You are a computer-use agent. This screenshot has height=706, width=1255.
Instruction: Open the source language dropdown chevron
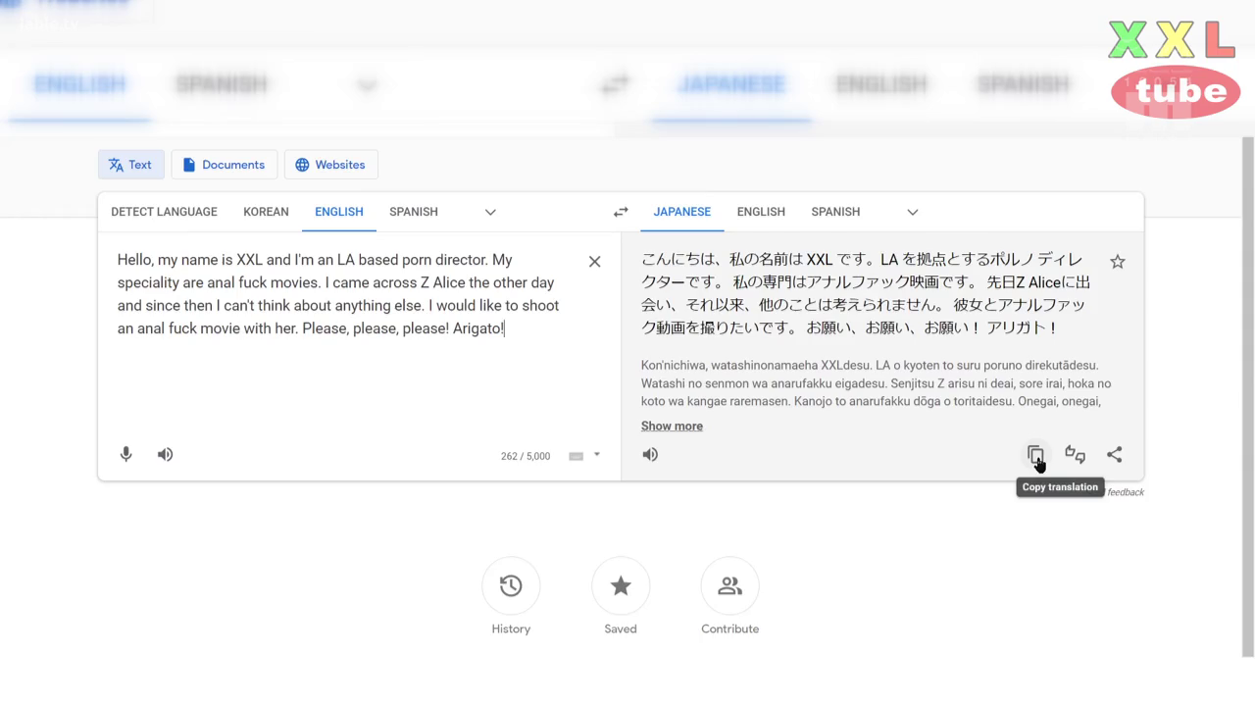point(489,212)
